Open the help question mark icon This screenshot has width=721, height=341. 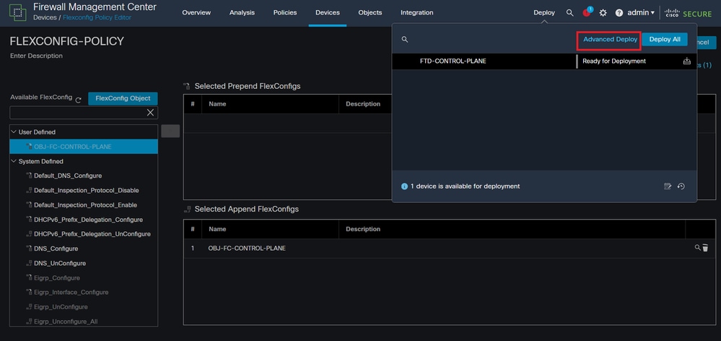point(619,13)
